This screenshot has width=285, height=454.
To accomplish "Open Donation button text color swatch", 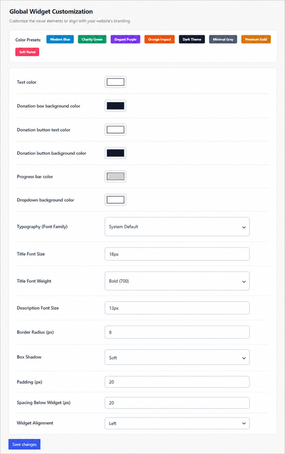I will (115, 130).
